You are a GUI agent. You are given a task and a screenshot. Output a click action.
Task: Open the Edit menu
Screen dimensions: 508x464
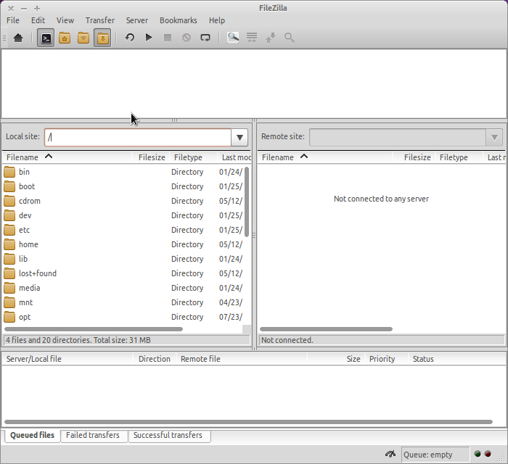[x=38, y=20]
